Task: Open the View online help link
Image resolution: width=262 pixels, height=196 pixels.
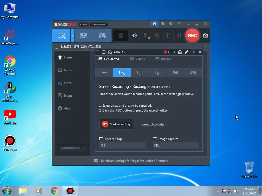Action: (152, 124)
